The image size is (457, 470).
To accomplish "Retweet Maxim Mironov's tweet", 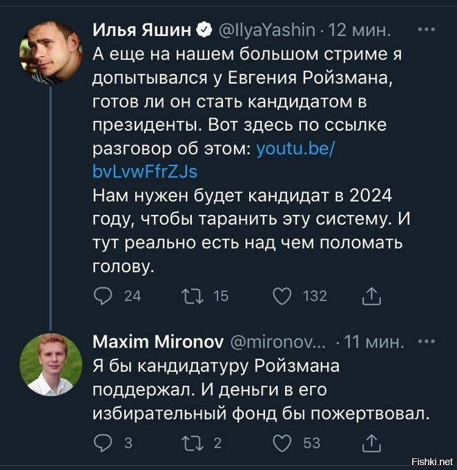I will click(x=193, y=443).
